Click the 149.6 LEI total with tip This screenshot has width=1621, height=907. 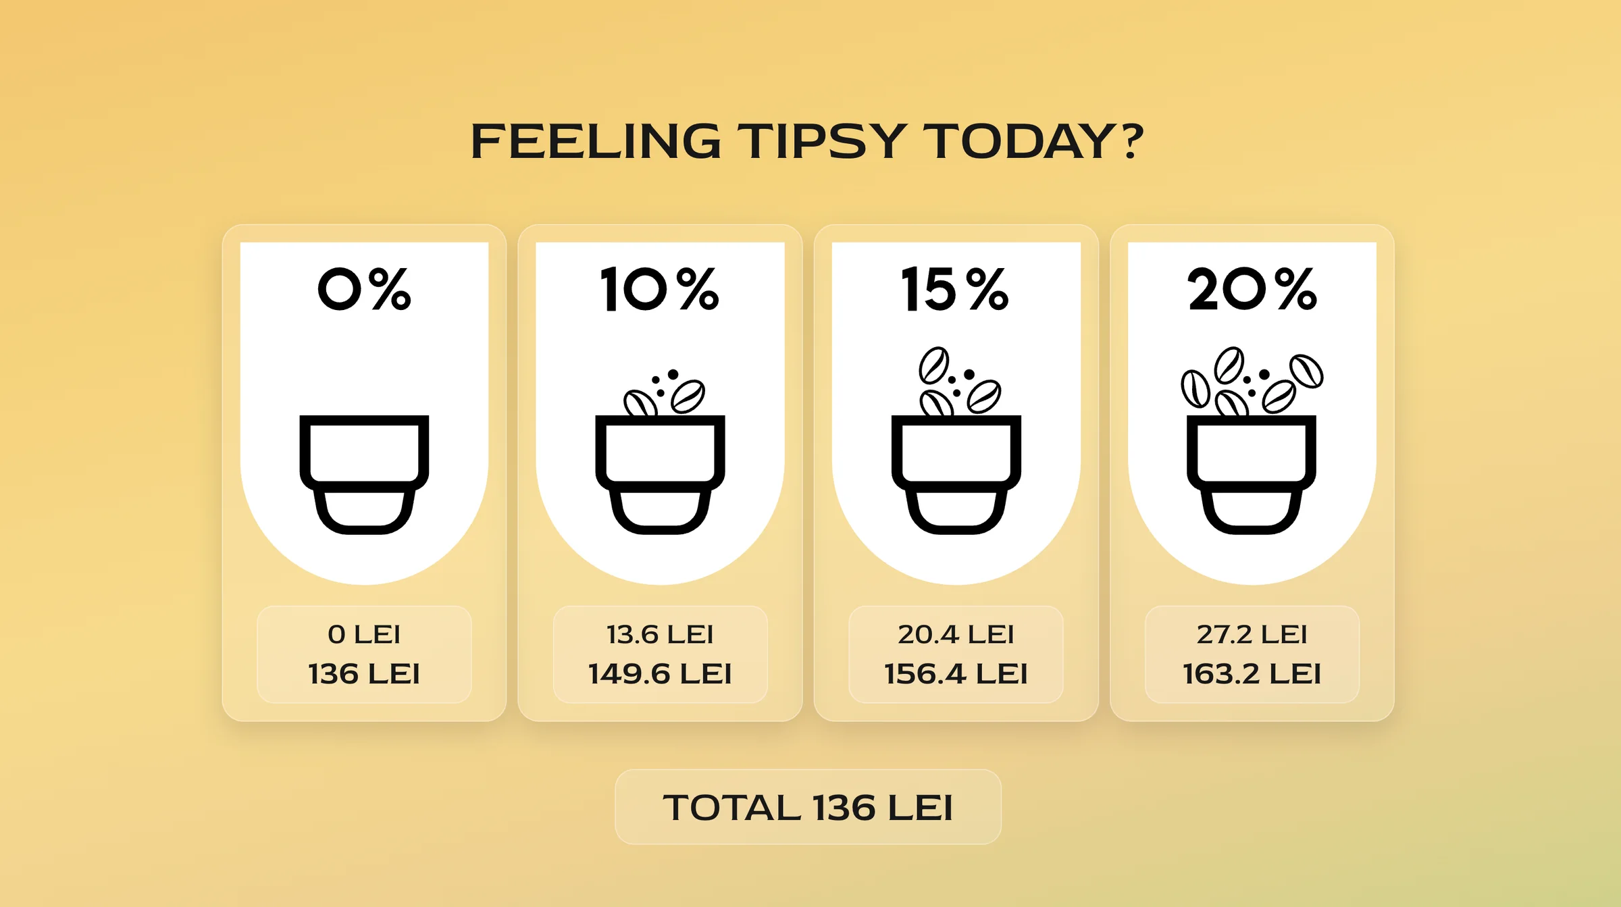660,674
